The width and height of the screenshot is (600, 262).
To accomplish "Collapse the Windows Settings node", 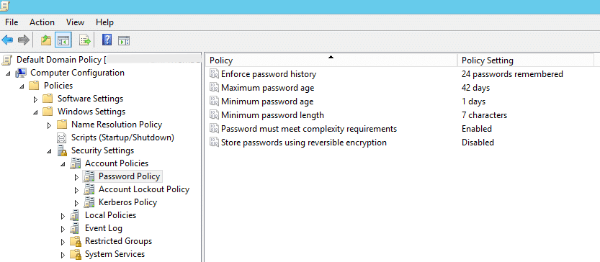I will pyautogui.click(x=35, y=112).
